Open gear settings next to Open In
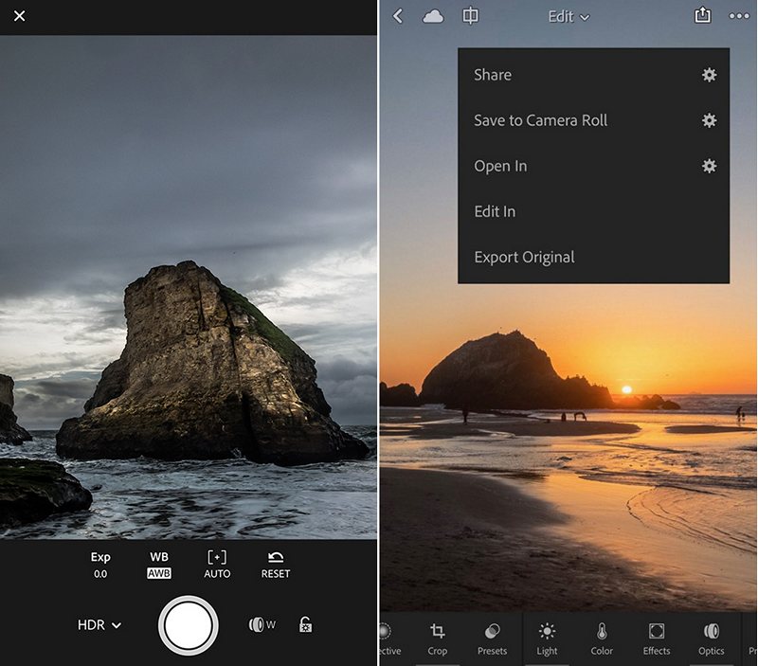This screenshot has width=758, height=666. [709, 166]
